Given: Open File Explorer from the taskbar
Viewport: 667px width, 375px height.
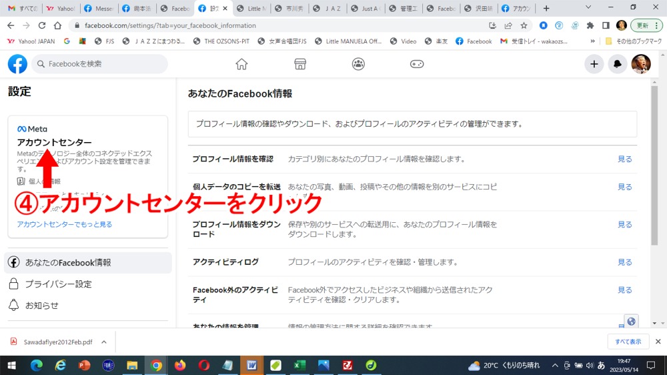Looking at the screenshot, I should point(132,365).
